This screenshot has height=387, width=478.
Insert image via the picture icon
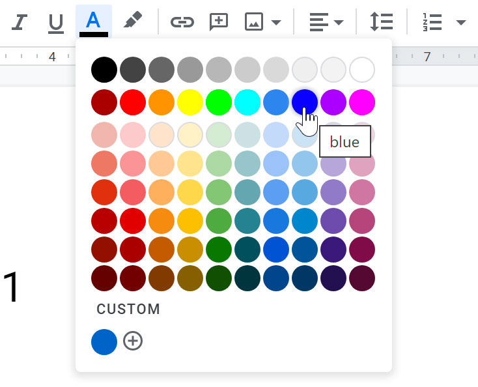tap(254, 22)
